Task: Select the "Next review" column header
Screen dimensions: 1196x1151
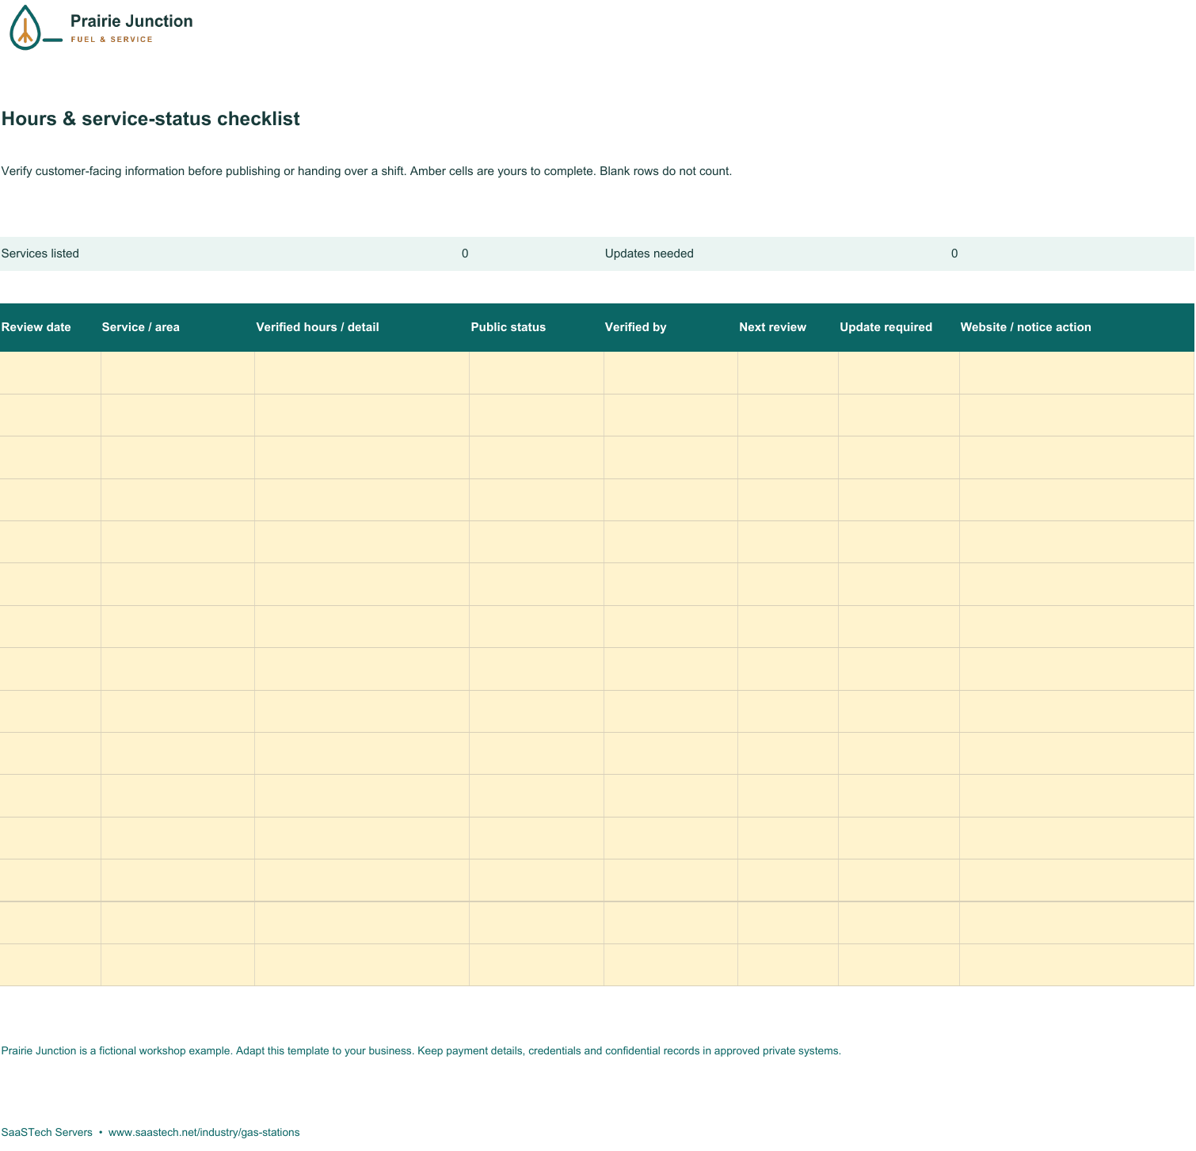Action: (x=773, y=327)
